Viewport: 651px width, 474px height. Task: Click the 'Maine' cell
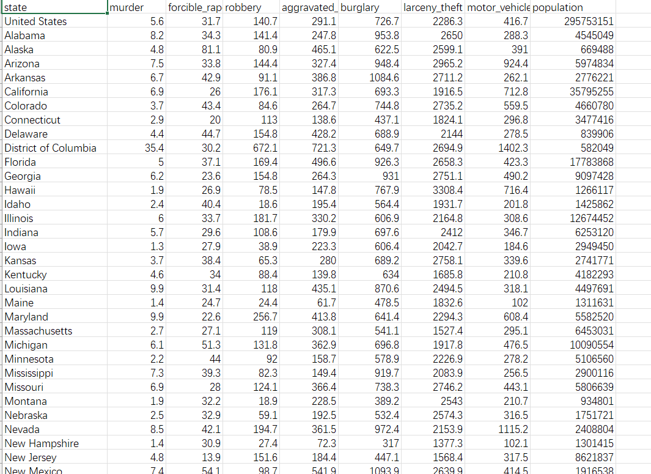point(54,302)
